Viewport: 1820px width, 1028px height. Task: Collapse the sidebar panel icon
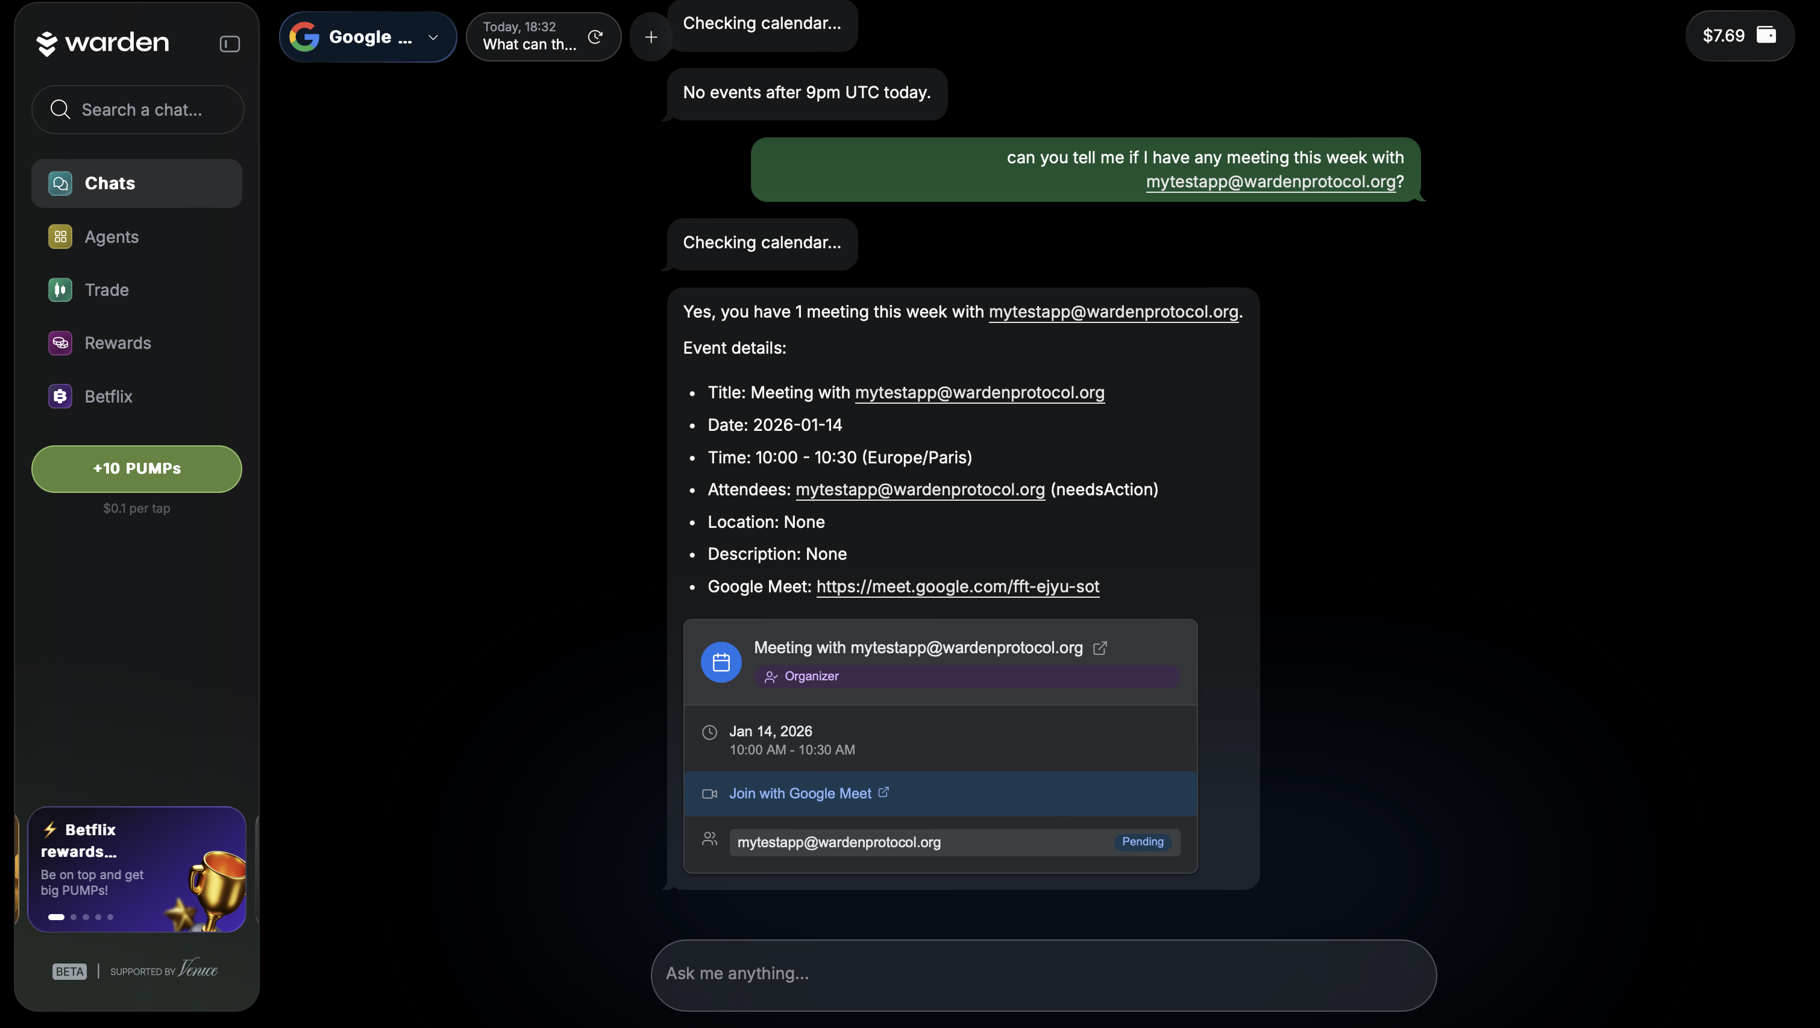pyautogui.click(x=230, y=44)
